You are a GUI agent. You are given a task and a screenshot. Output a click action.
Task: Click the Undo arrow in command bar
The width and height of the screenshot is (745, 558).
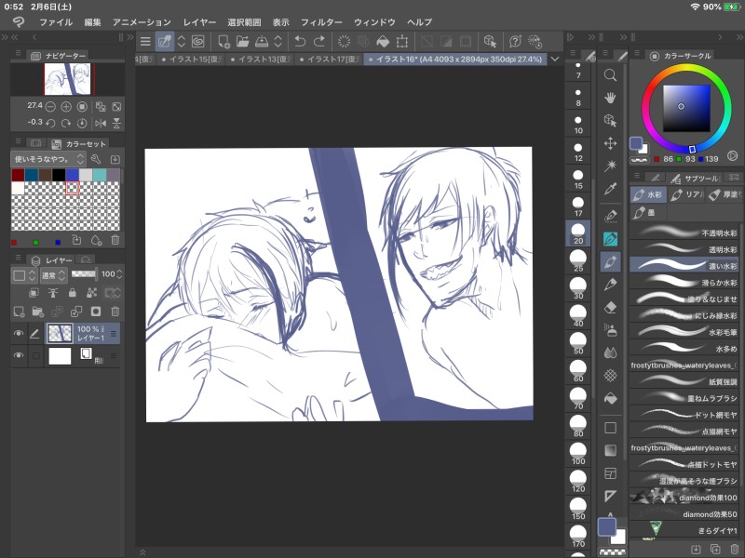pos(299,41)
